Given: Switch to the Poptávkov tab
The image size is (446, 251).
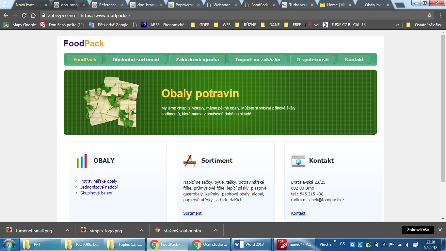Looking at the screenshot, I should 185,5.
